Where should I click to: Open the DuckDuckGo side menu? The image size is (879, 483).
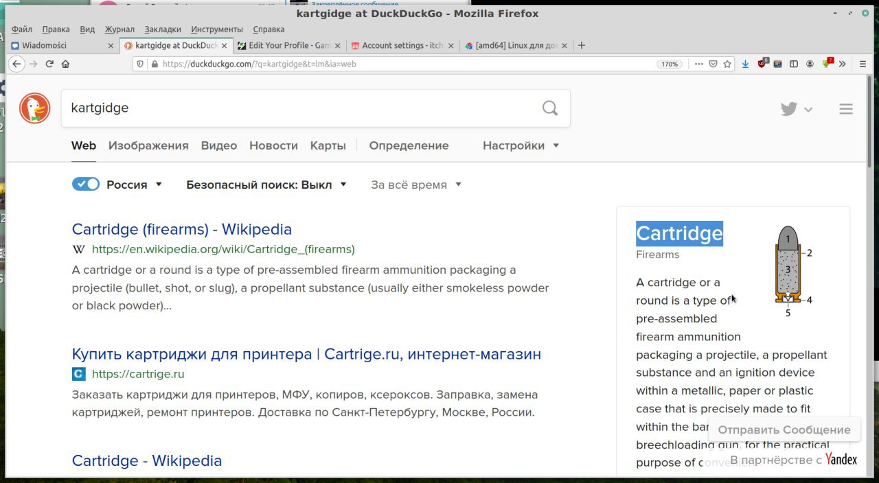click(x=846, y=109)
